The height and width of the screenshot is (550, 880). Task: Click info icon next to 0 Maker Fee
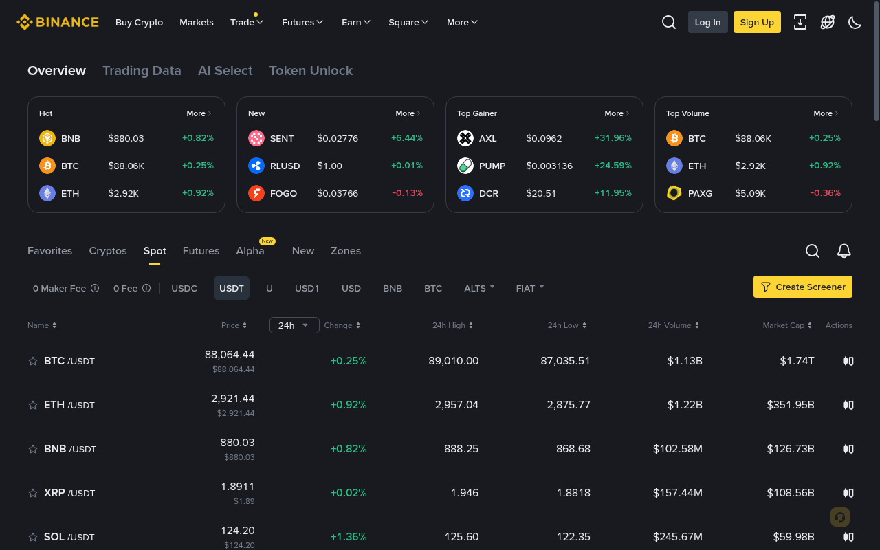pos(95,288)
